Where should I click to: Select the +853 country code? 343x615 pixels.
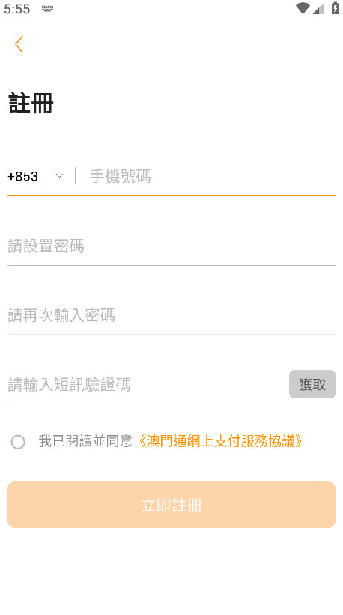22,176
